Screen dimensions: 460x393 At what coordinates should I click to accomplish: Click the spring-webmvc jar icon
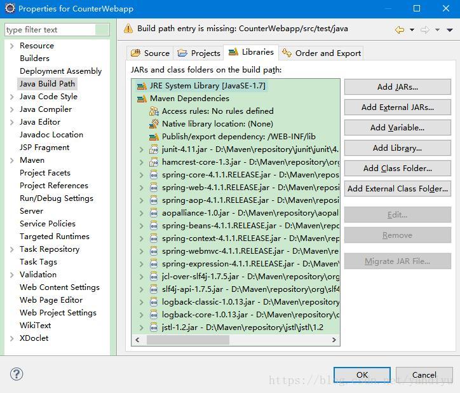(154, 251)
